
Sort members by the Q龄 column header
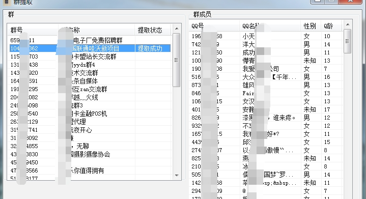click(x=331, y=26)
